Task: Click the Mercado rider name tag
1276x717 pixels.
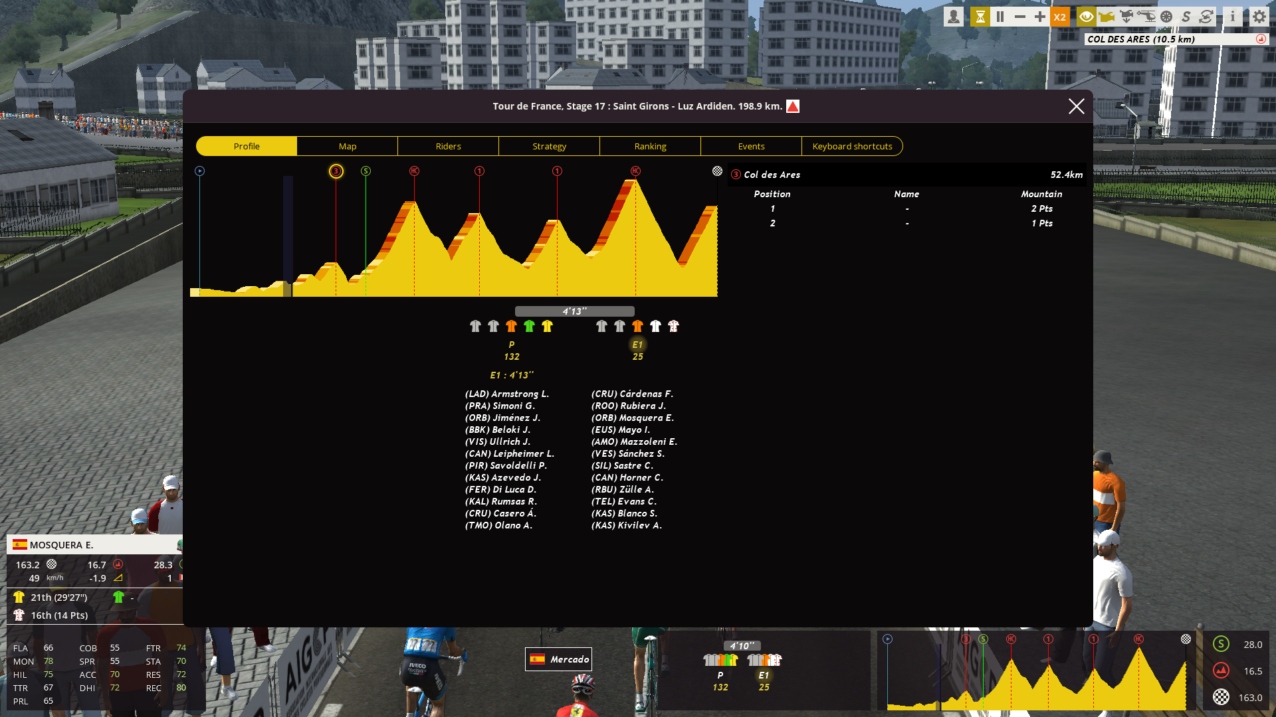Action: [x=558, y=659]
